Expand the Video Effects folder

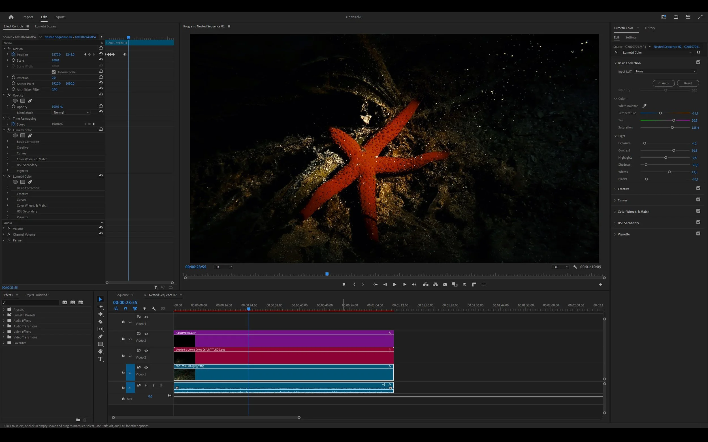click(x=4, y=331)
